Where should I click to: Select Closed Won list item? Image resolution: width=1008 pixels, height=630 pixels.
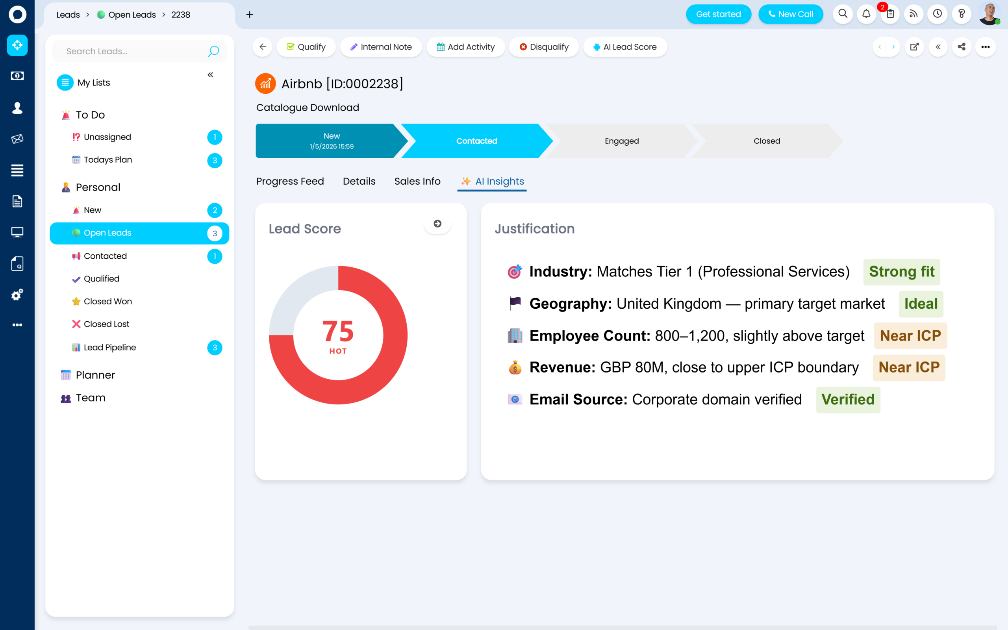click(107, 301)
